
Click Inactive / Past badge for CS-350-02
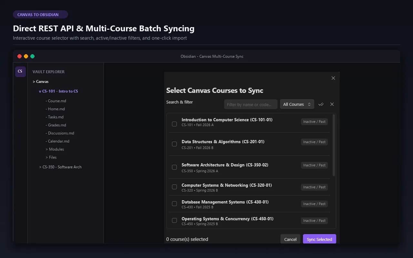pos(314,165)
